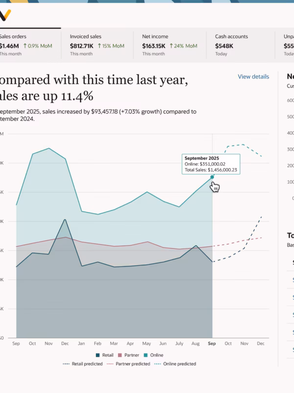
Task: Open the View details link
Action: (253, 77)
